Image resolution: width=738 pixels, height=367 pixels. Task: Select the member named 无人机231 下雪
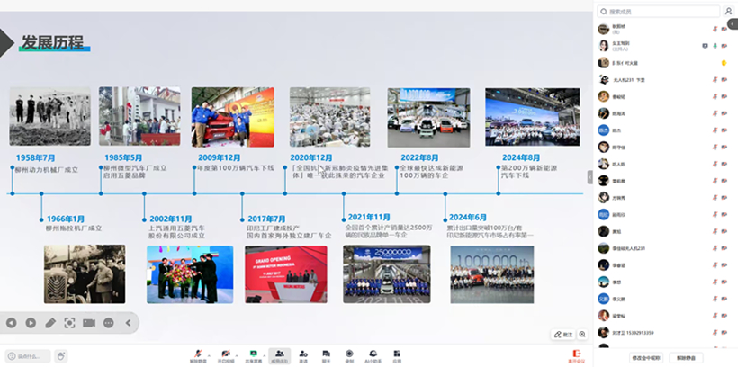click(x=629, y=80)
